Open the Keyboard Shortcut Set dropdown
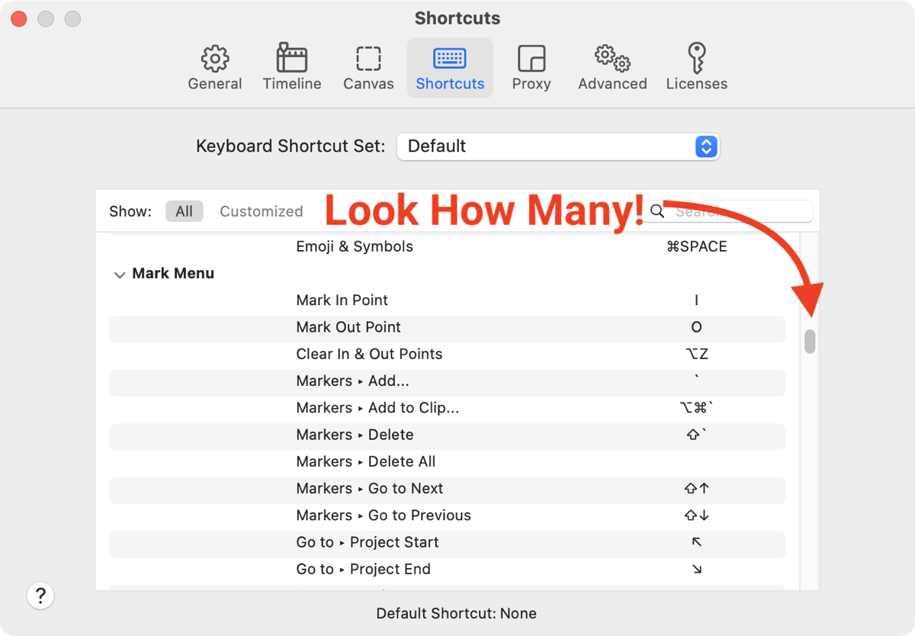 (x=558, y=146)
